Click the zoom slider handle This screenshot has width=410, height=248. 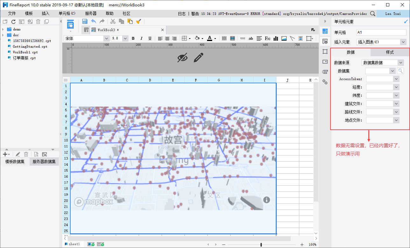coord(261,245)
